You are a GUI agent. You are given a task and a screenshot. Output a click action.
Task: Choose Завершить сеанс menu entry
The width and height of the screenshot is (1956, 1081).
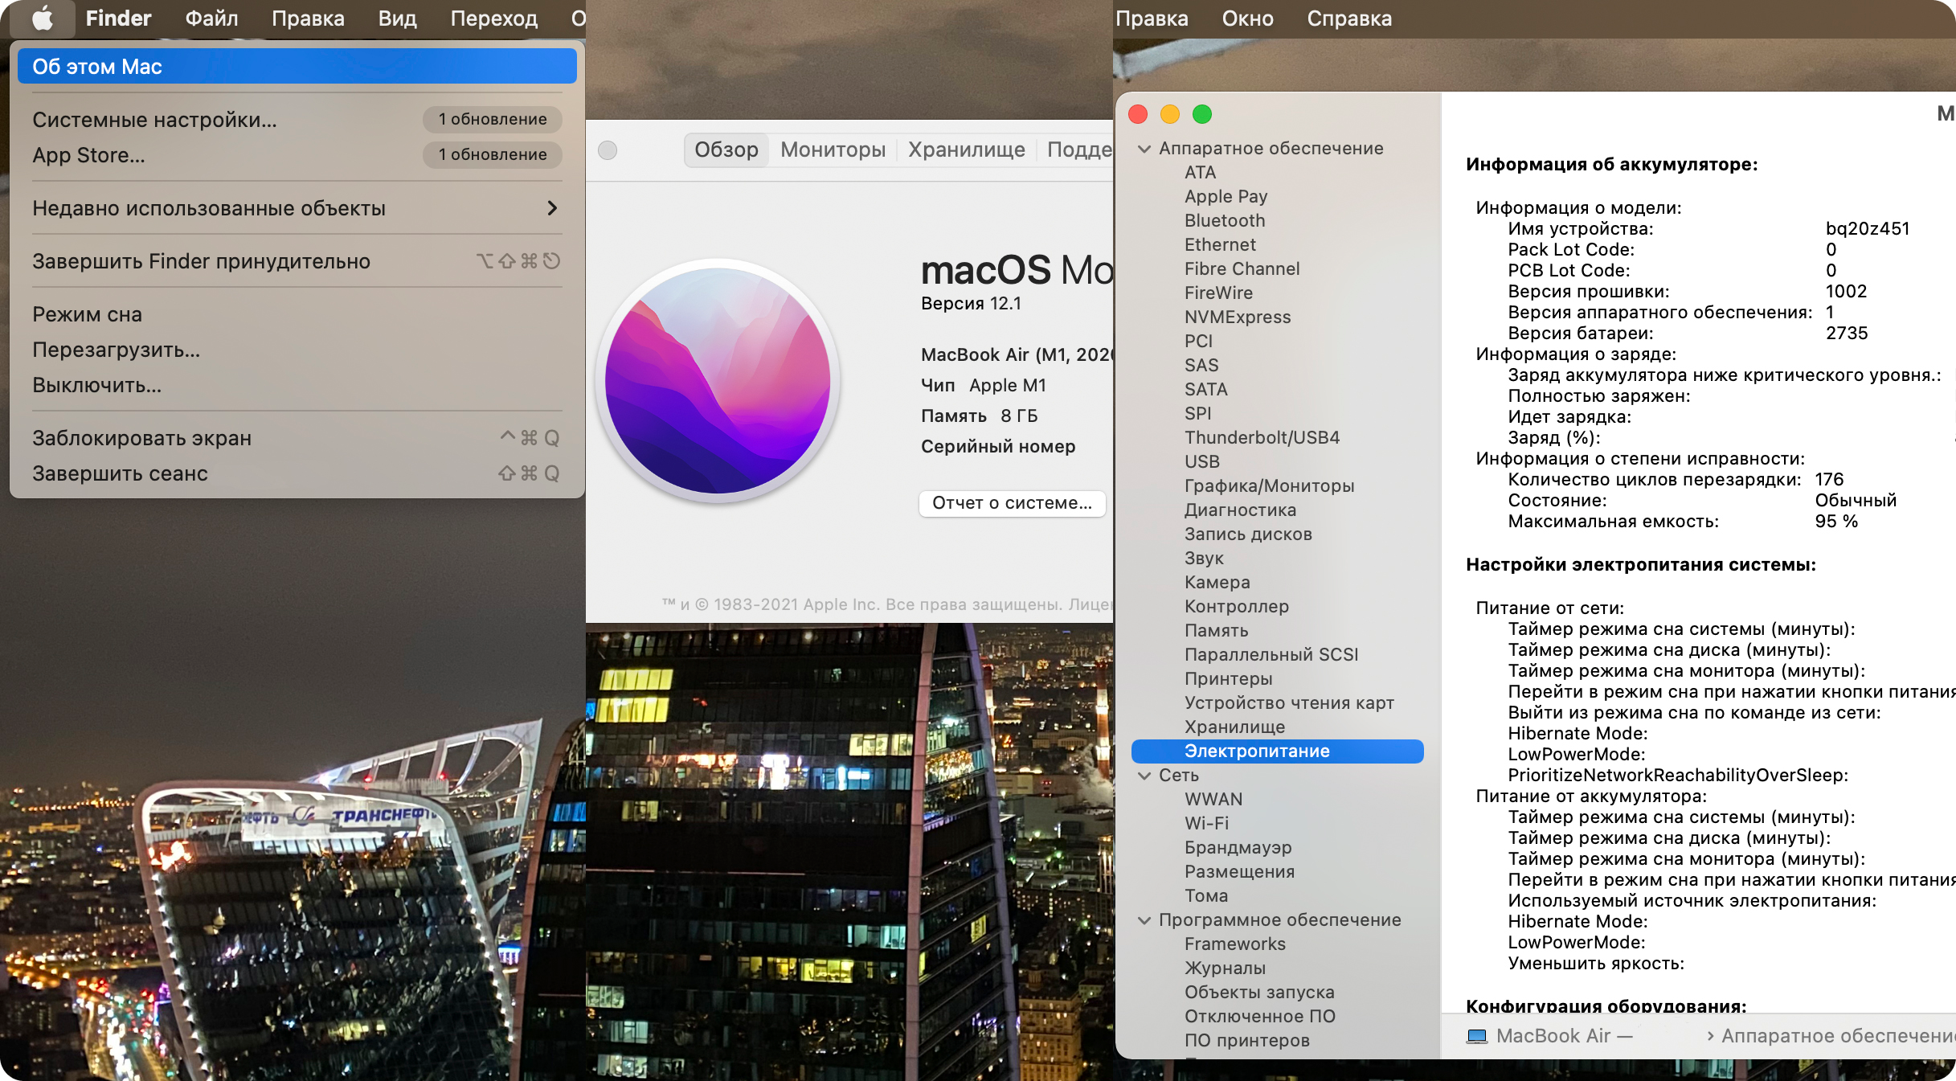point(297,473)
